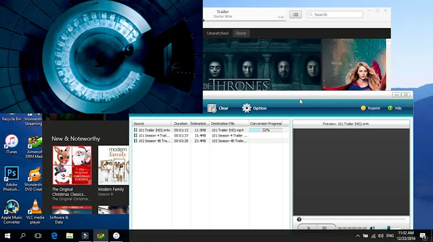Open the Apple Music Converter desktop icon
Viewport: 433px width, 242px height.
[11, 212]
